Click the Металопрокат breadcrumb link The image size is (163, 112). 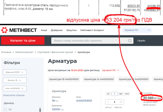(x=25, y=52)
